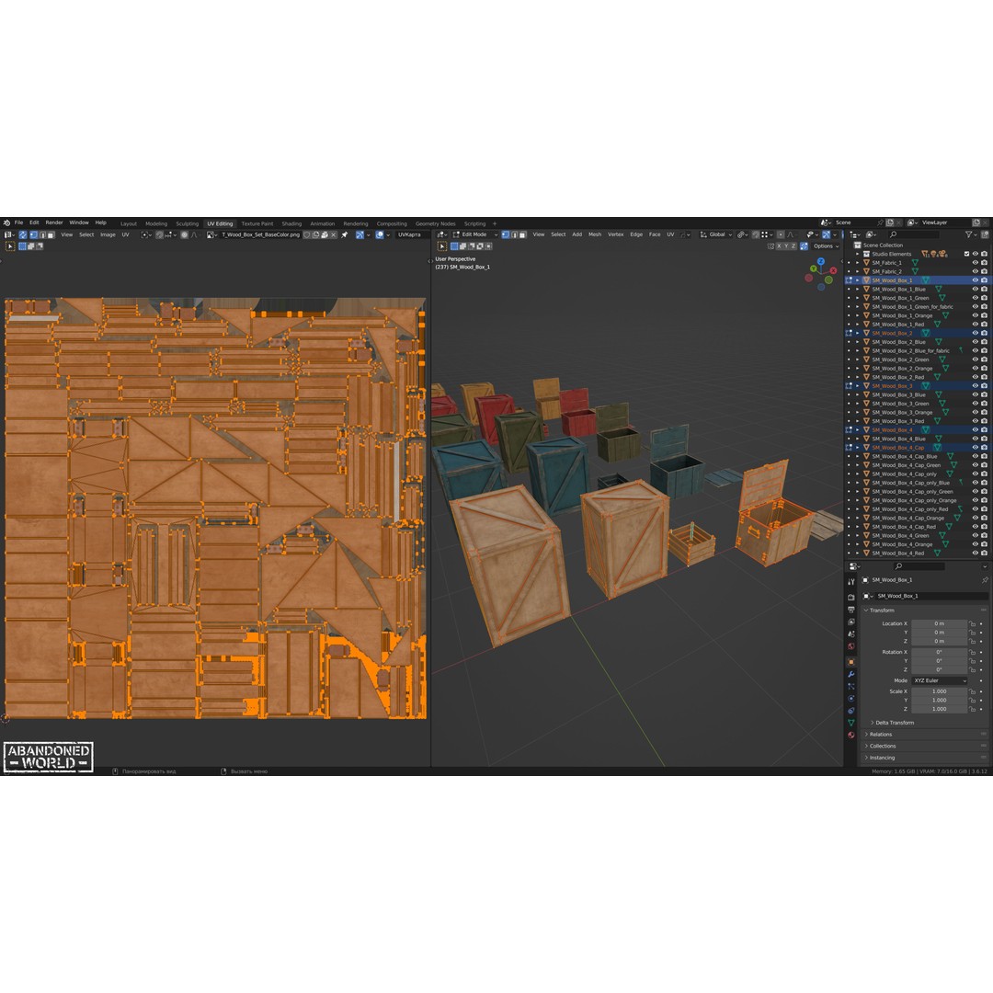The image size is (993, 993).
Task: Click the Tool tab in properties editor
Action: [851, 581]
